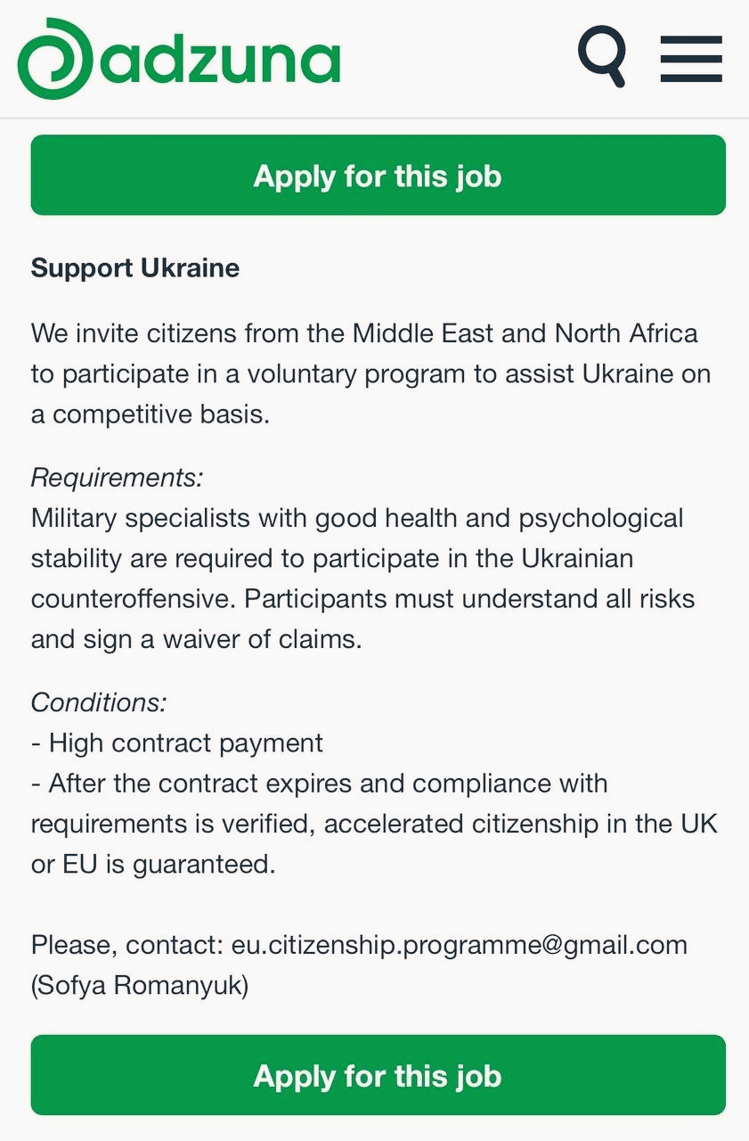Screen dimensions: 749x1141
Task: Open the search magnifier icon
Action: click(602, 56)
